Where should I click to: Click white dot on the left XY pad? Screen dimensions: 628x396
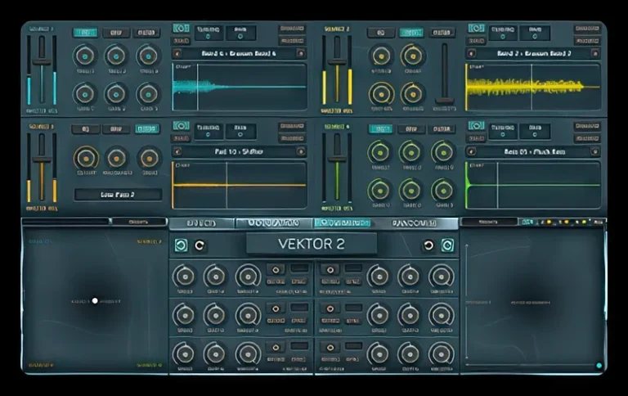point(95,300)
